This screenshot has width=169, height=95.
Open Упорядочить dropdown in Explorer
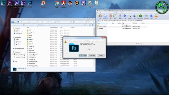(x=16, y=25)
